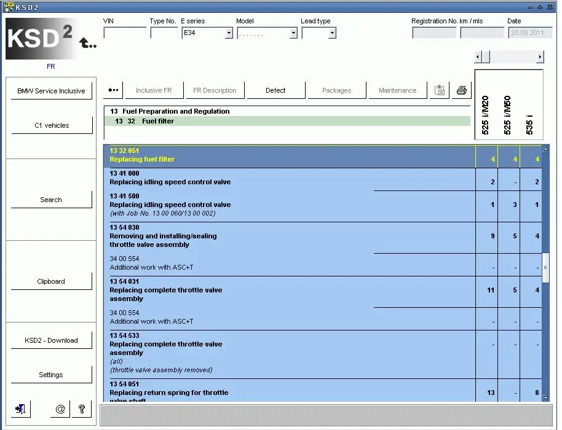Click the model column scrollbar left arrow
This screenshot has height=430, width=562.
478,57
